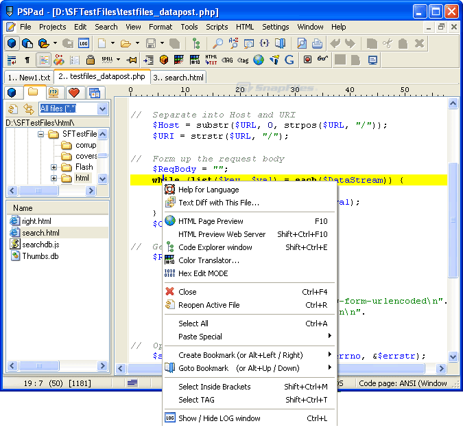Click the Name column header

[58, 208]
